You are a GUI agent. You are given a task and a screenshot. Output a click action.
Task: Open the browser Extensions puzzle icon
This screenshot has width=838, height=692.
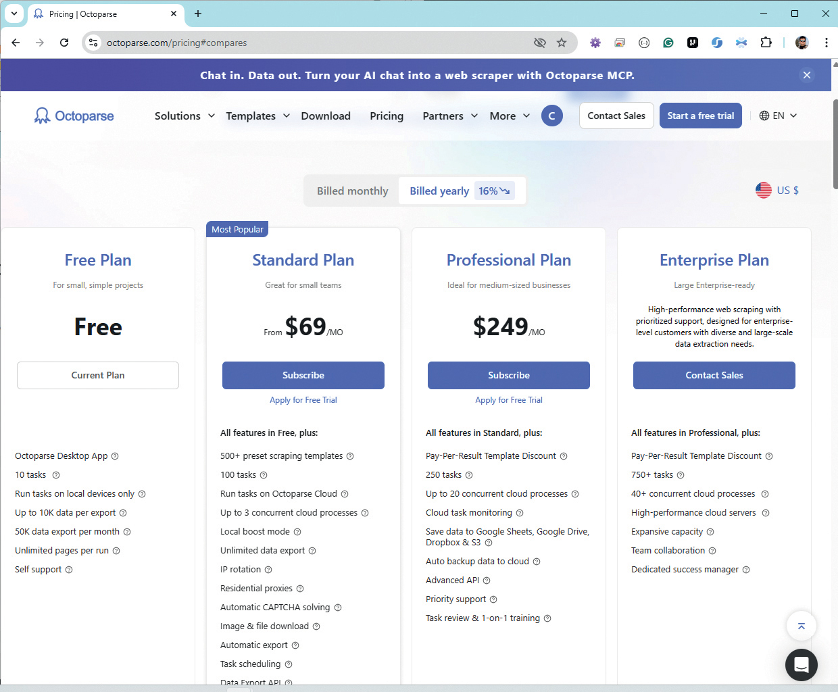[x=766, y=43]
